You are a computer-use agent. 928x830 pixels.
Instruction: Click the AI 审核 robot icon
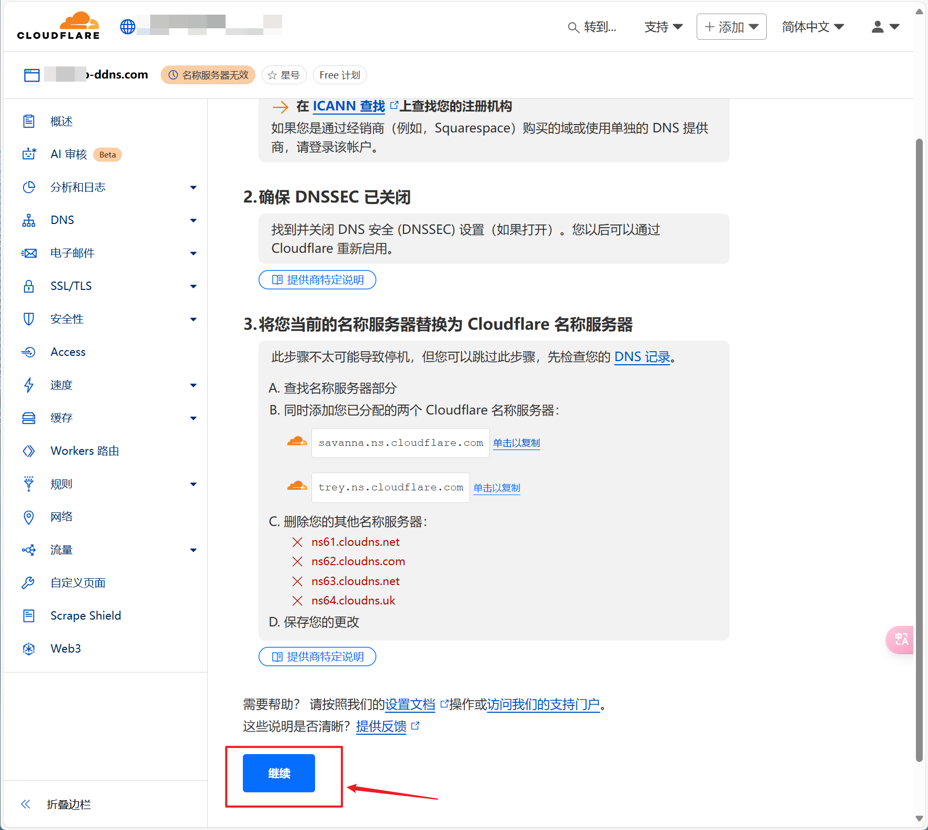29,154
